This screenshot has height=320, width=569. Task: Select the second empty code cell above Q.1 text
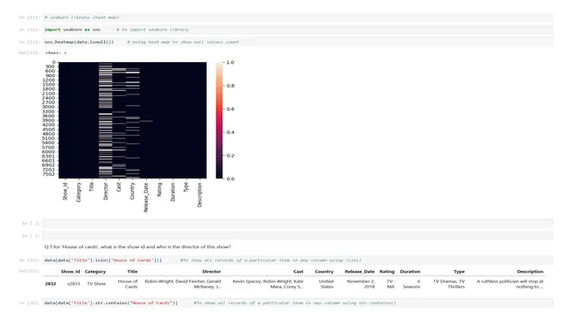(x=298, y=235)
